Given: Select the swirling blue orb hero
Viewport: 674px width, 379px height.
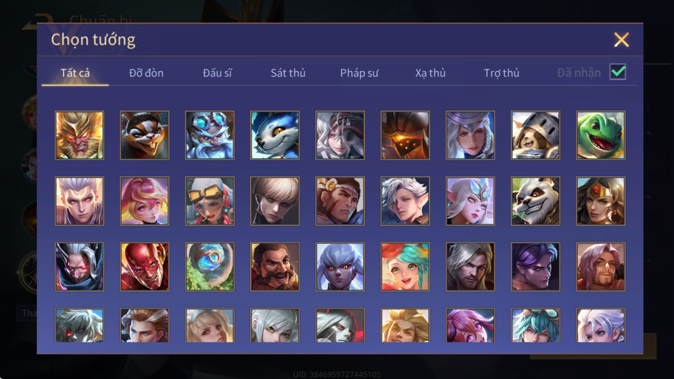Looking at the screenshot, I should coord(210,267).
